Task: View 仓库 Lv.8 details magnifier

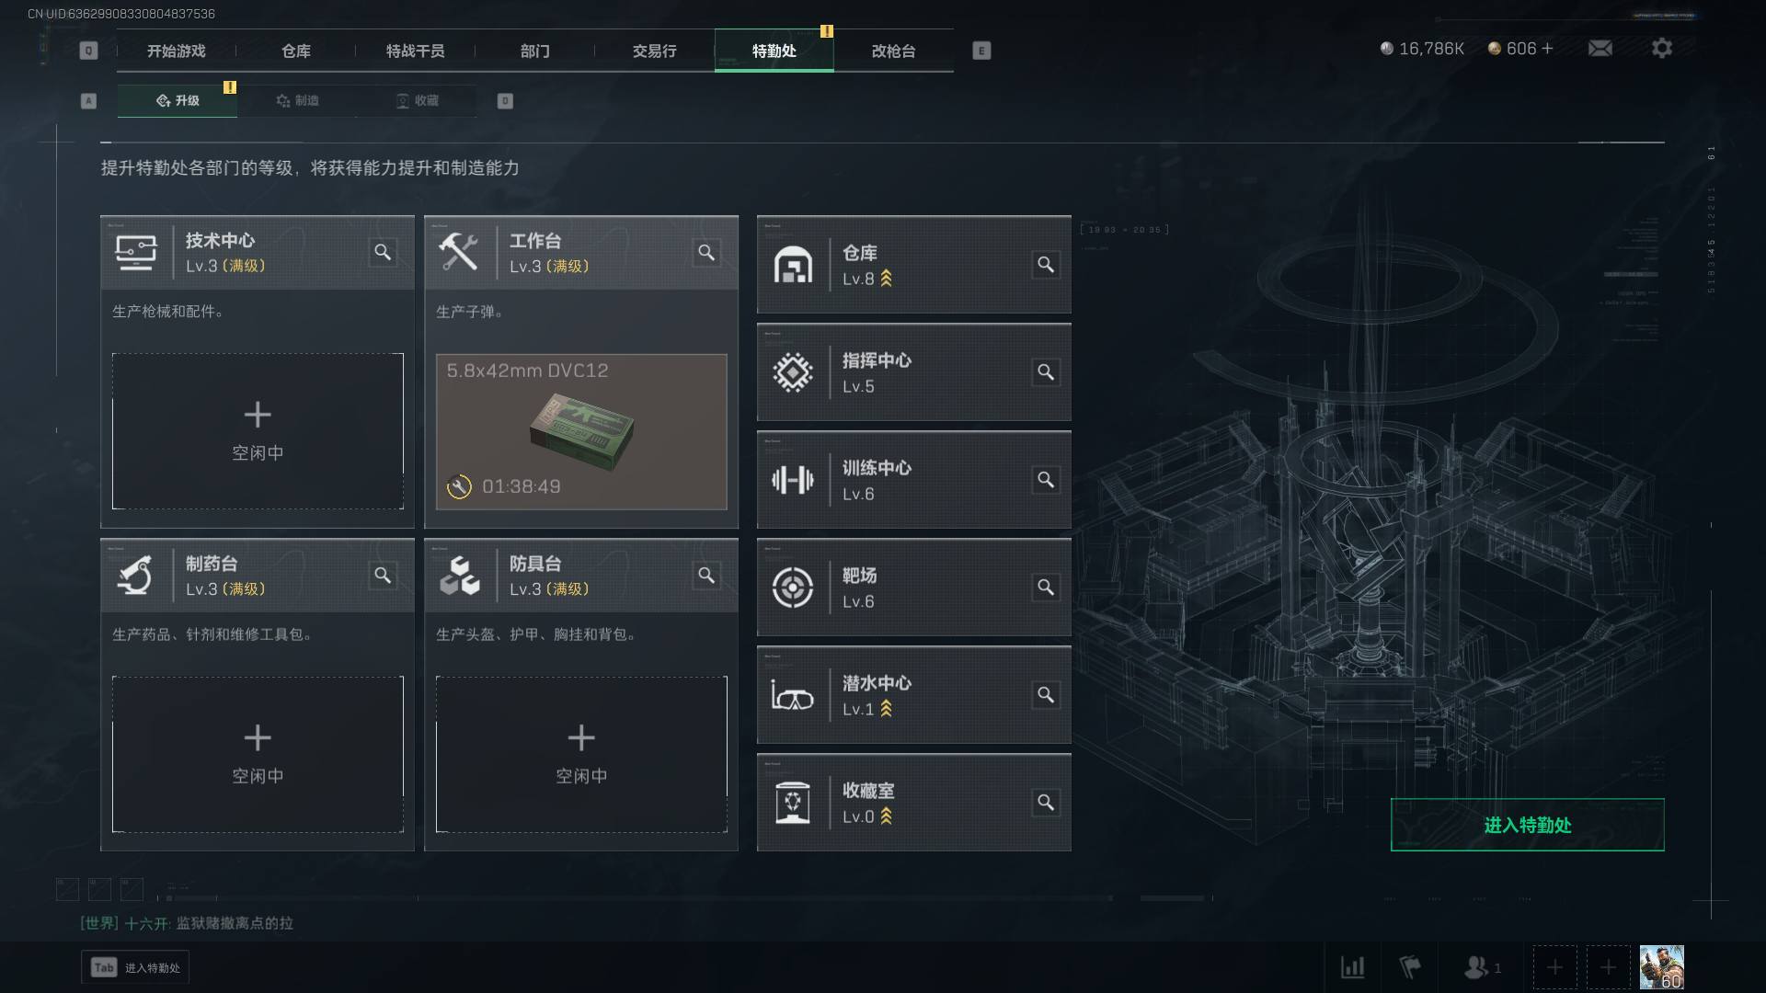Action: pos(1046,265)
